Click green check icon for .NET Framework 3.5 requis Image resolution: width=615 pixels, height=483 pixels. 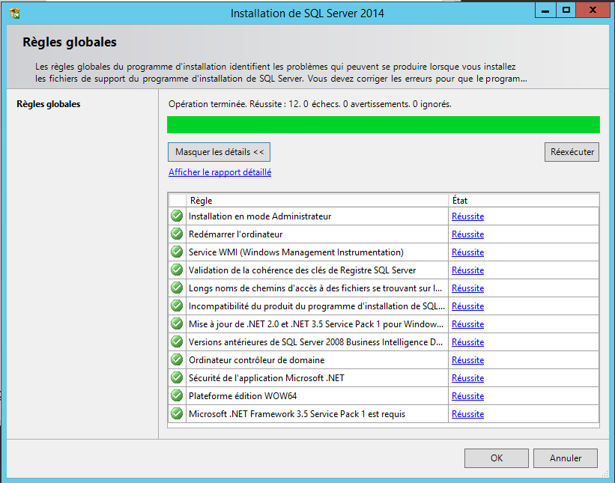tap(177, 413)
